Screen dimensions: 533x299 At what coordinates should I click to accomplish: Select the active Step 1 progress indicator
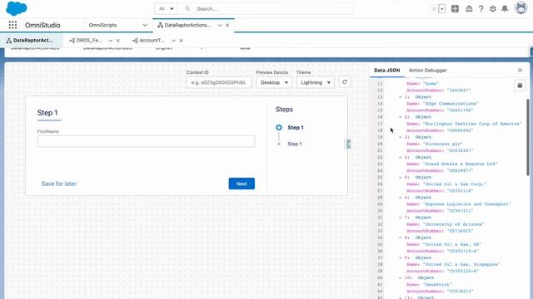point(279,127)
